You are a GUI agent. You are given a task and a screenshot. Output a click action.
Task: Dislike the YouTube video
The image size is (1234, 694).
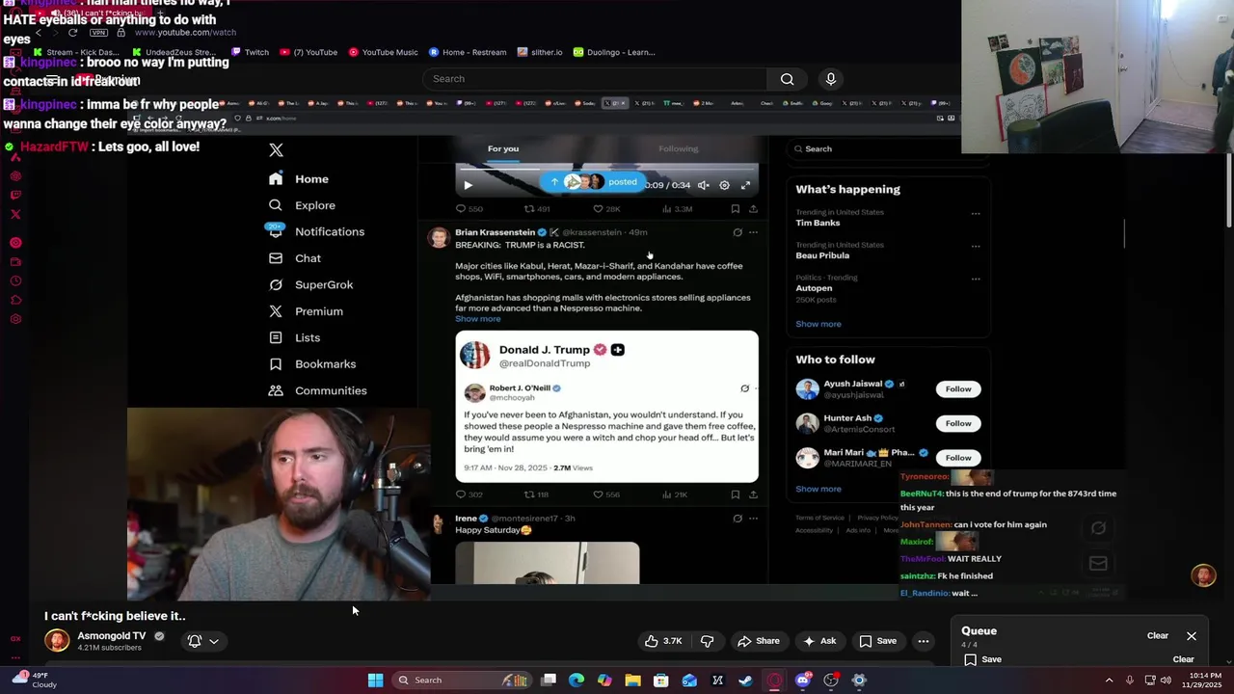tap(707, 641)
